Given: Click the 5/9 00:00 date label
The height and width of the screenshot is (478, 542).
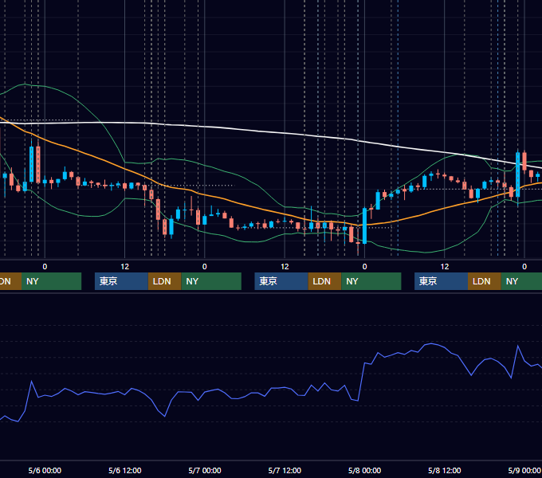Looking at the screenshot, I should [524, 470].
